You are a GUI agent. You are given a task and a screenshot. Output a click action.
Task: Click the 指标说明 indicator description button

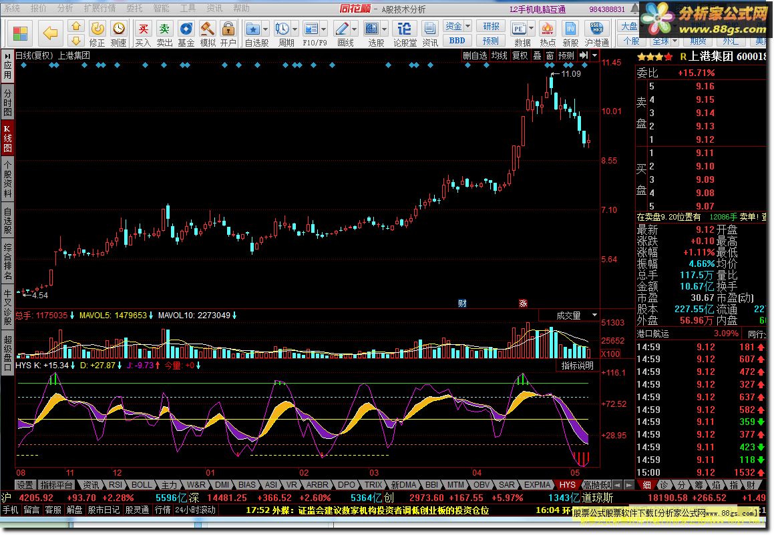577,366
